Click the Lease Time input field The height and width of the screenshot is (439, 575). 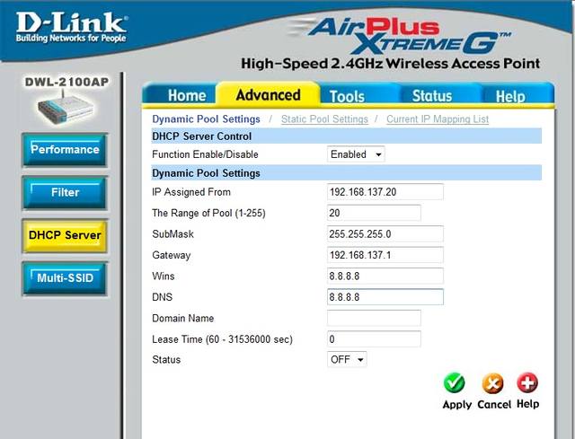pos(374,339)
